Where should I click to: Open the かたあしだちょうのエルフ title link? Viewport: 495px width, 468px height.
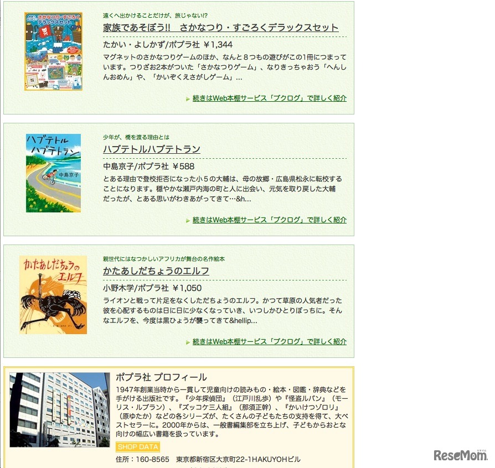tap(156, 271)
